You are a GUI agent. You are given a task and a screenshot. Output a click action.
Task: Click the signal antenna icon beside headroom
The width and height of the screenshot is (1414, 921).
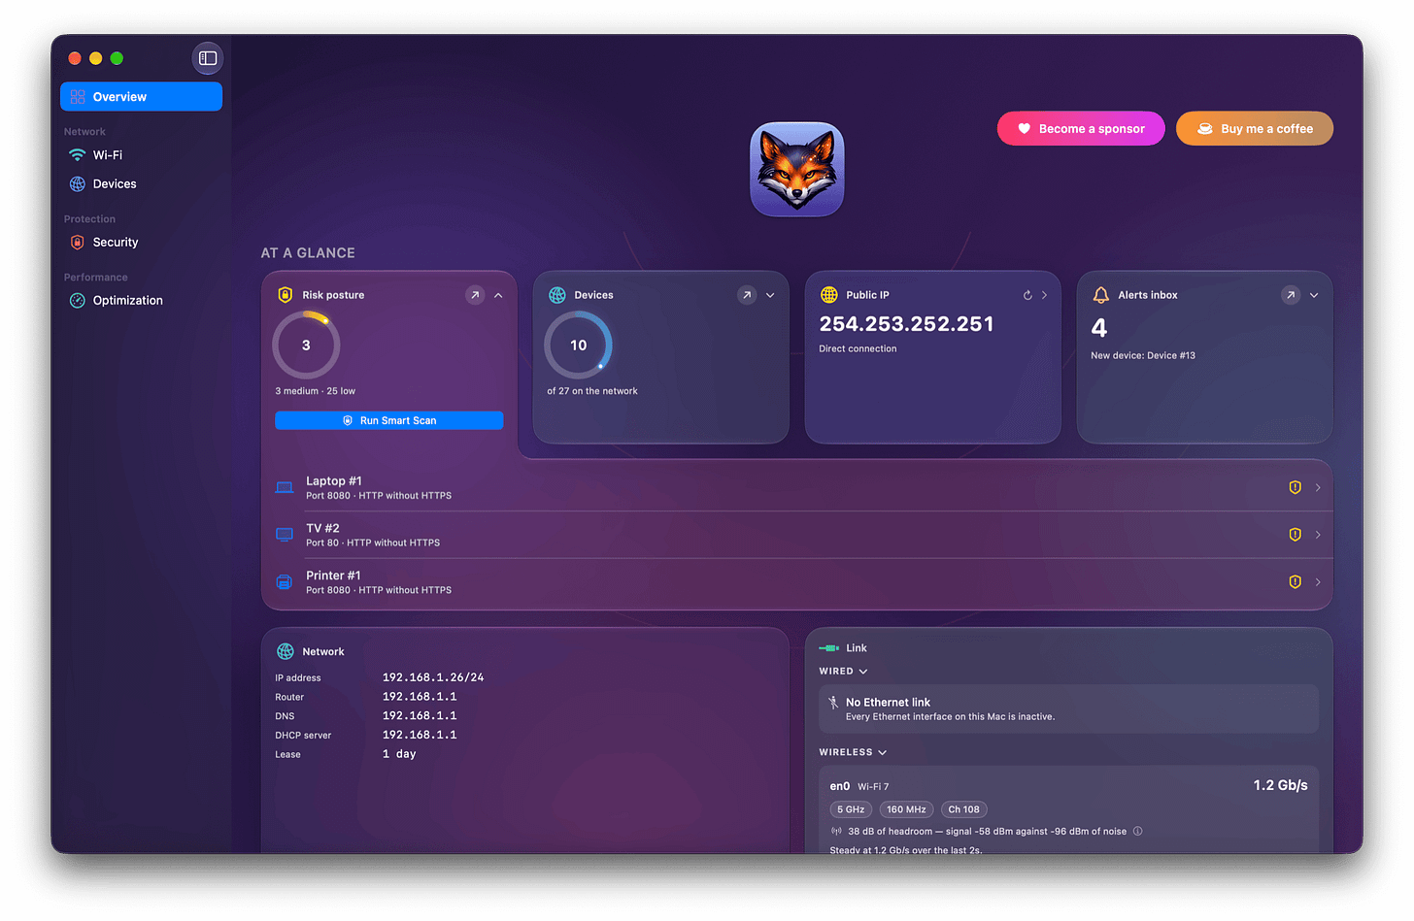pyautogui.click(x=836, y=832)
